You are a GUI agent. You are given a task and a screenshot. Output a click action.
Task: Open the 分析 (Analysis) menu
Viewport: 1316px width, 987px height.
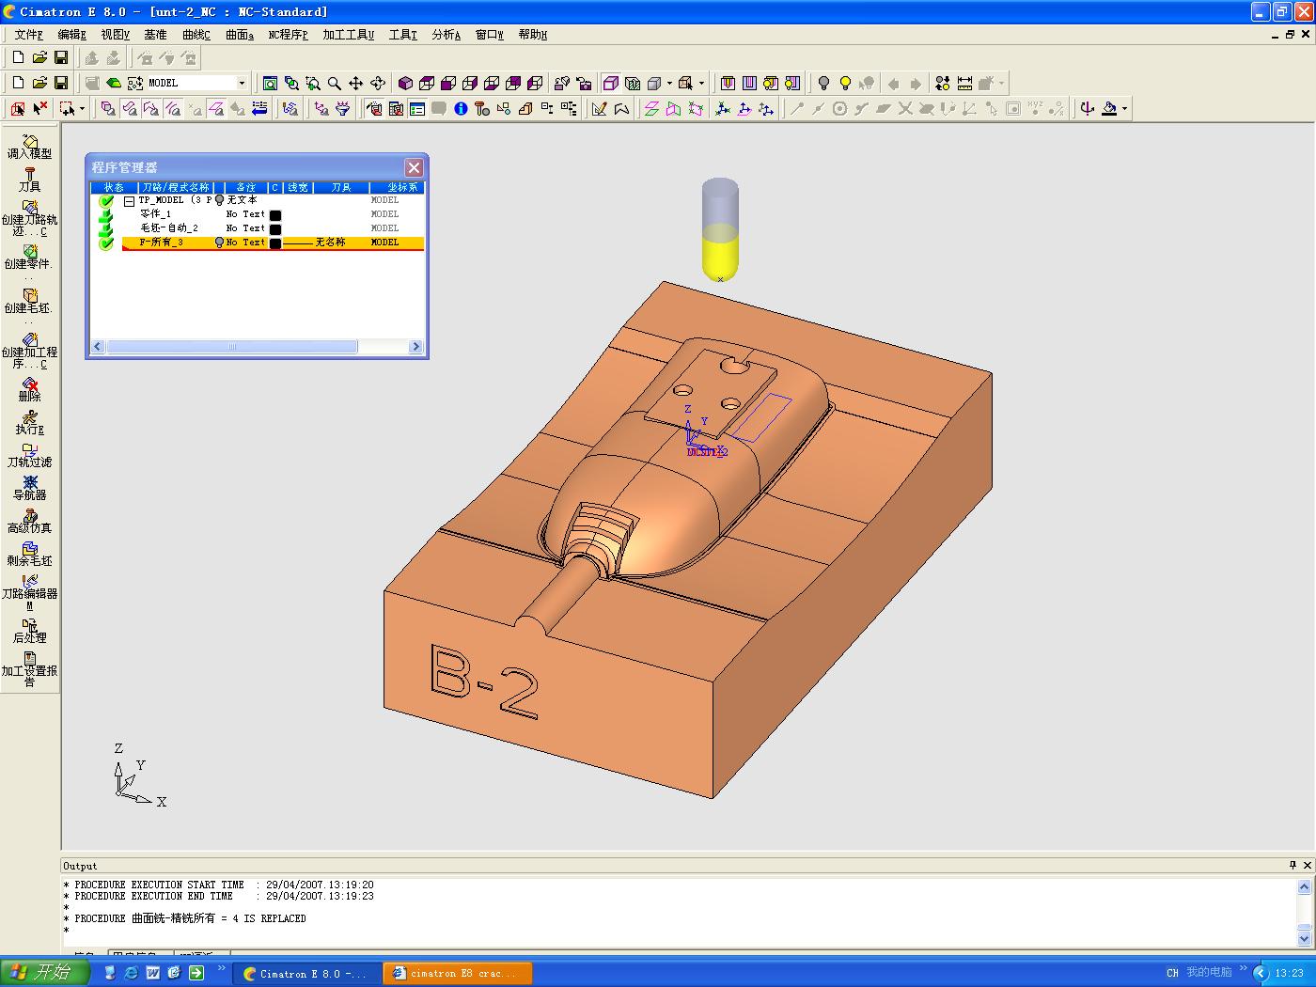(446, 35)
